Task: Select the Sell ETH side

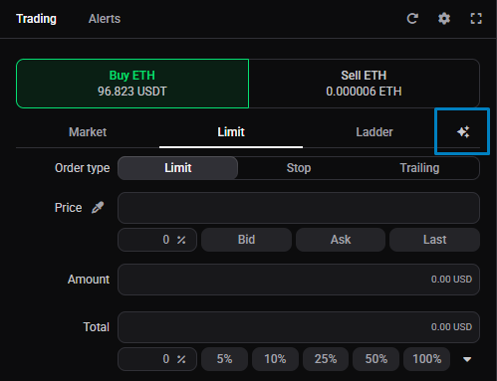Action: pyautogui.click(x=364, y=84)
